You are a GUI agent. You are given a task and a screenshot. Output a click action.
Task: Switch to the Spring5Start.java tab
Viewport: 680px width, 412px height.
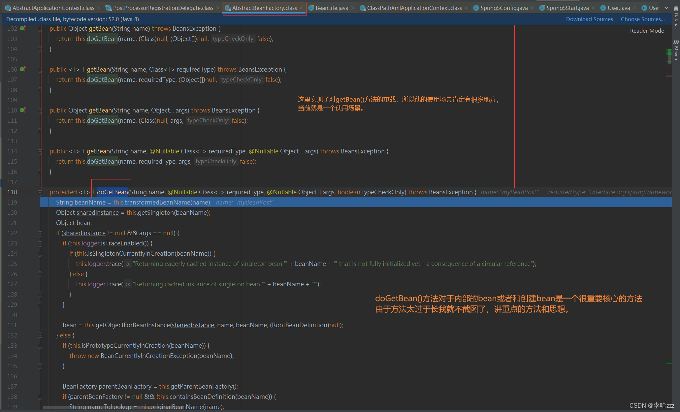tap(567, 8)
